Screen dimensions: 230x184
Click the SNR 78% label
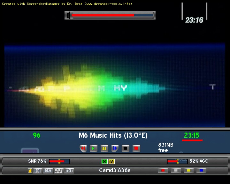(x=37, y=161)
